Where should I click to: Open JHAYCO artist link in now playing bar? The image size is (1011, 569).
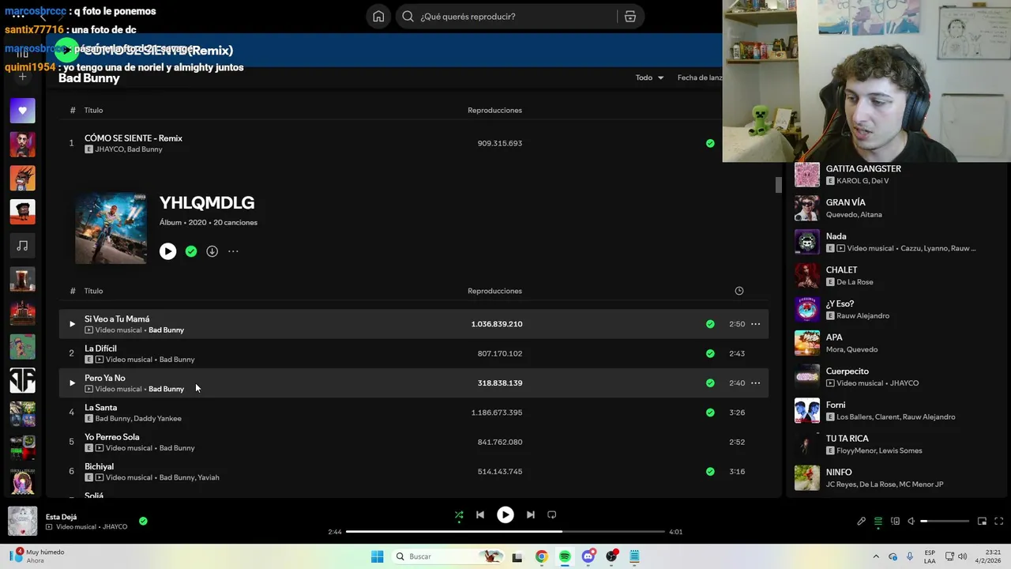[115, 527]
